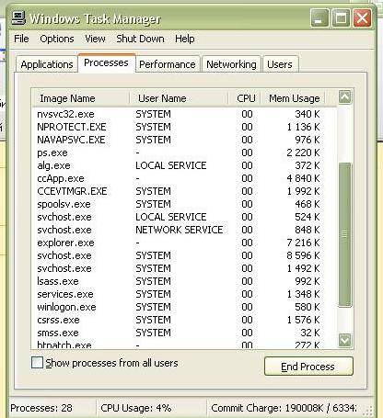Click the 4 840 K memory value
Viewport: 383px width, 418px height.
[x=303, y=178]
